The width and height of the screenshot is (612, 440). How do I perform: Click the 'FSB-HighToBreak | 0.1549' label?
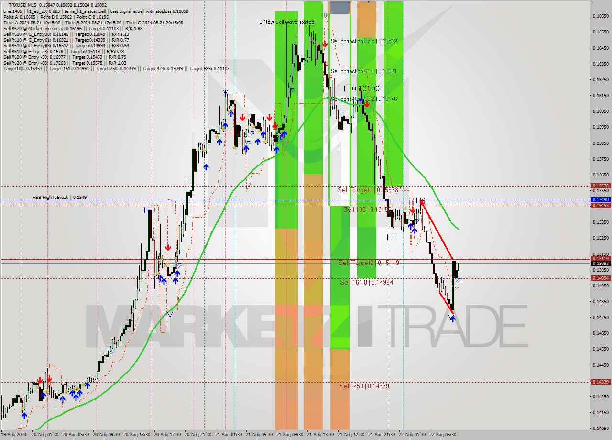coord(59,197)
